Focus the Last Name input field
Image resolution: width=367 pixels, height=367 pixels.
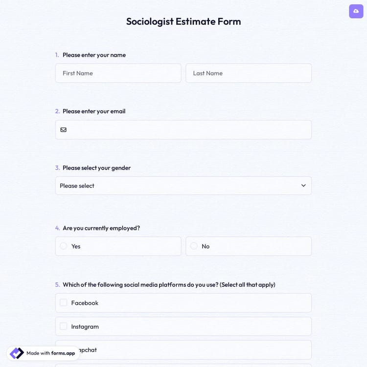pos(248,73)
